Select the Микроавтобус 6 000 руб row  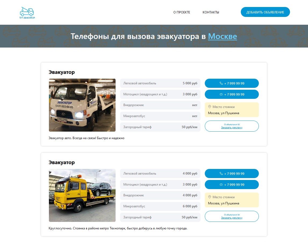point(160,206)
